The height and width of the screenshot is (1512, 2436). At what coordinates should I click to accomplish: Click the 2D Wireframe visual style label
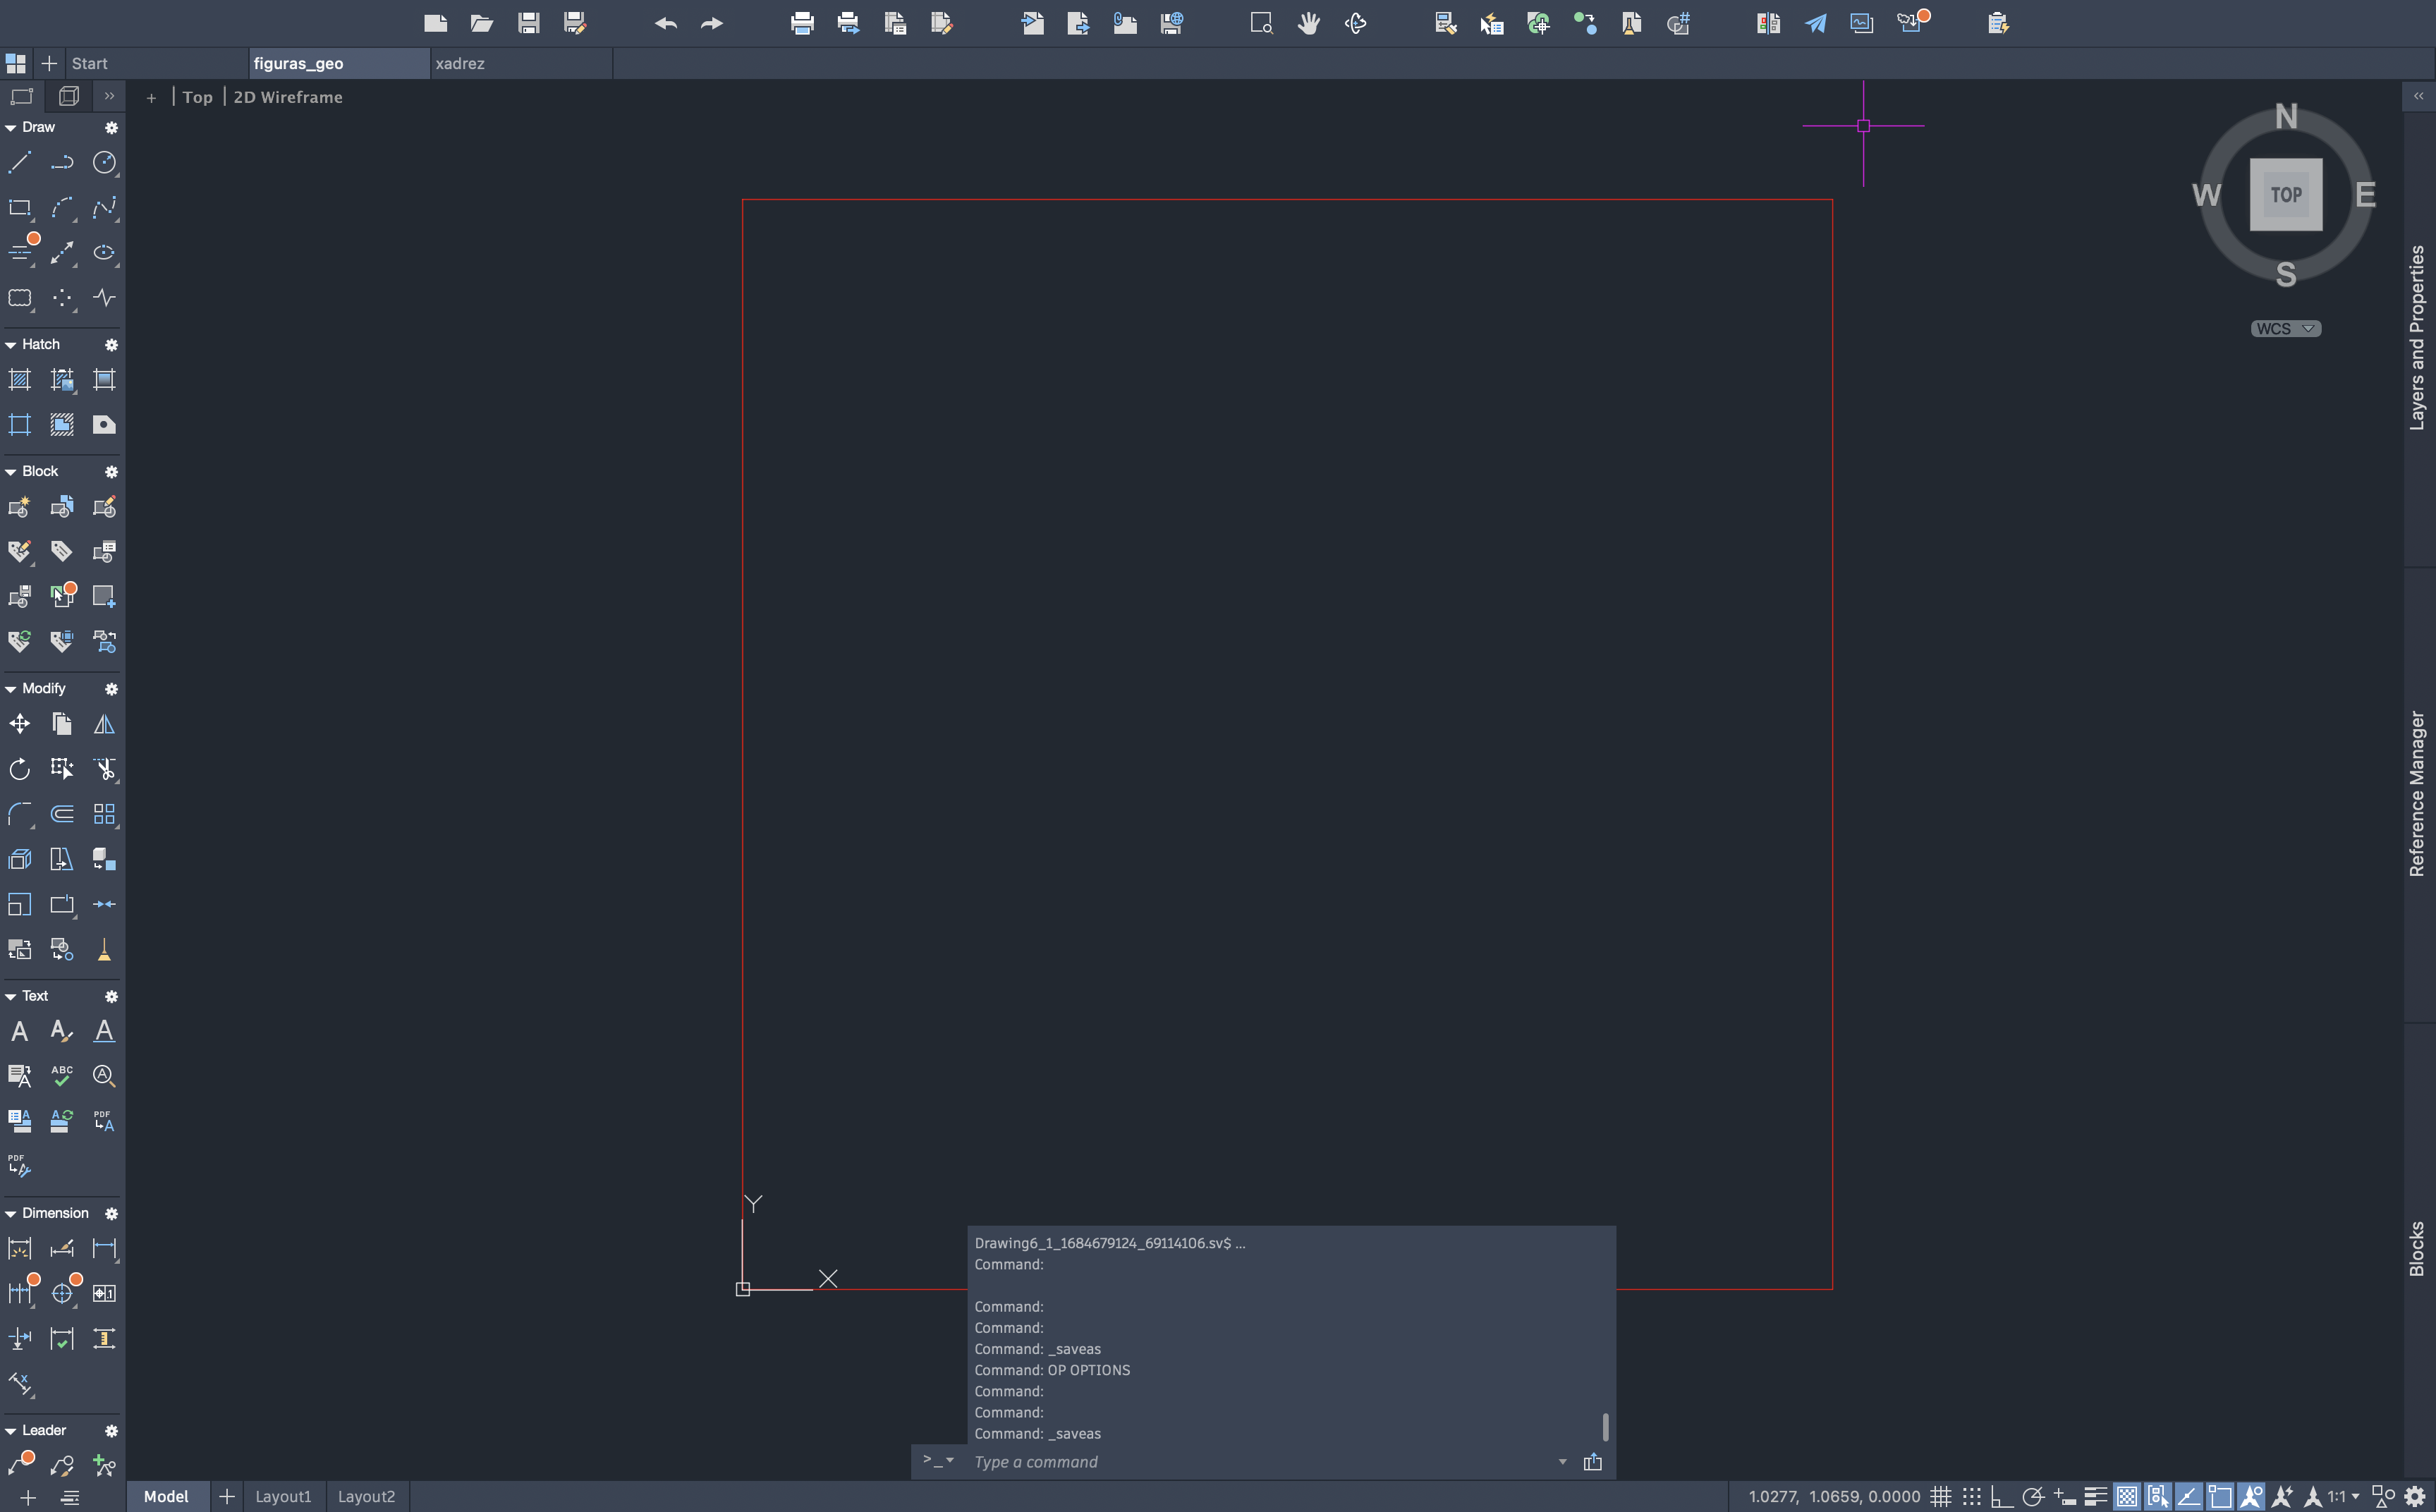click(x=288, y=97)
